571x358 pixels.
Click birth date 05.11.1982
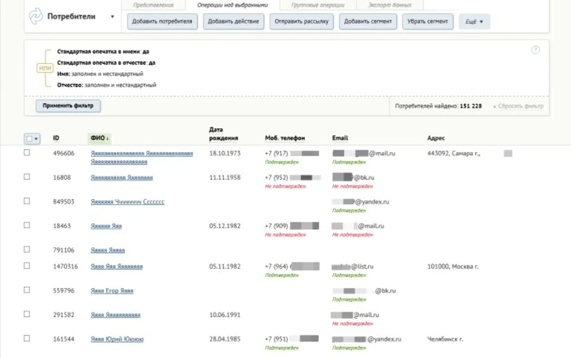(x=225, y=266)
